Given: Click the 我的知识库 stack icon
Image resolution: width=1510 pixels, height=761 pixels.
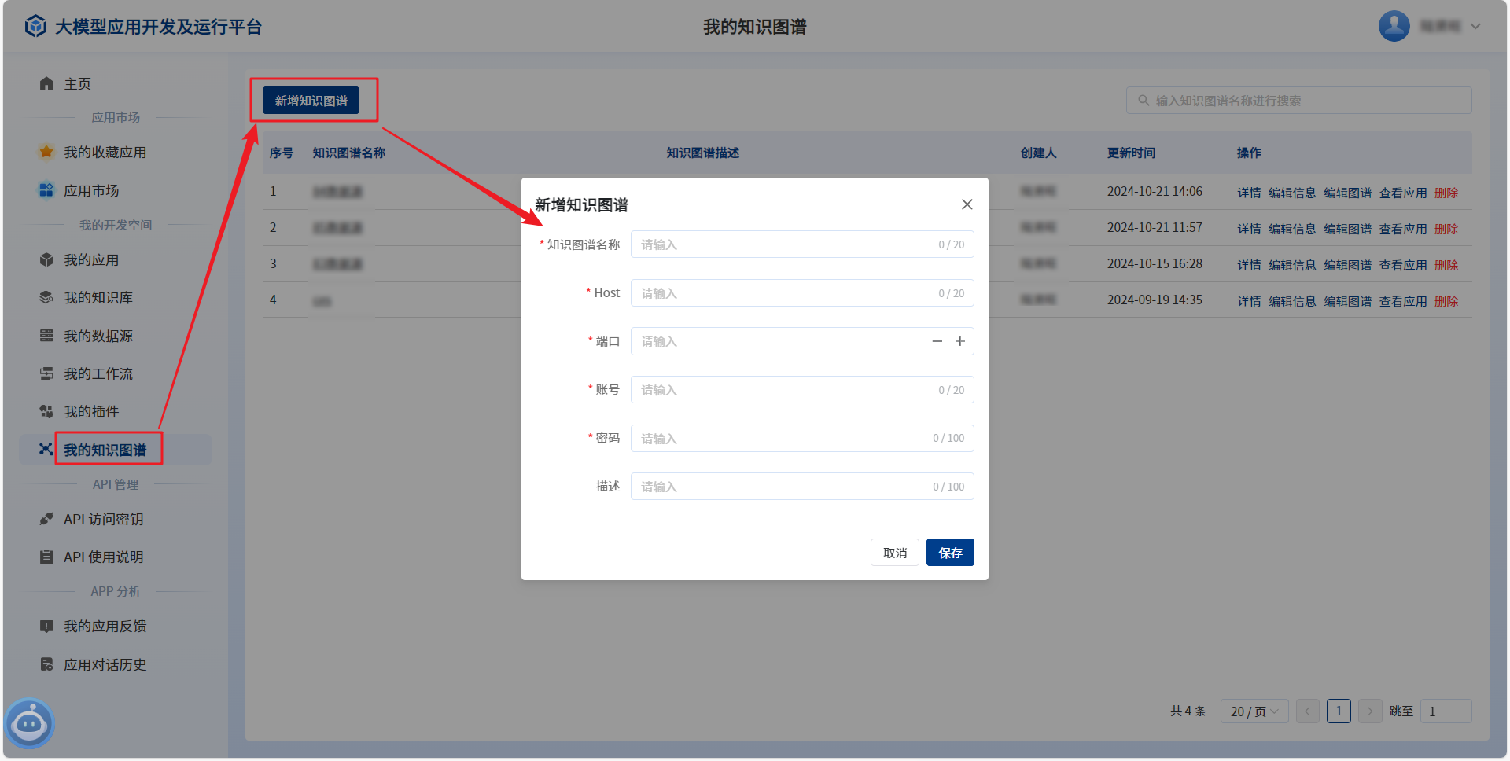Looking at the screenshot, I should [46, 297].
